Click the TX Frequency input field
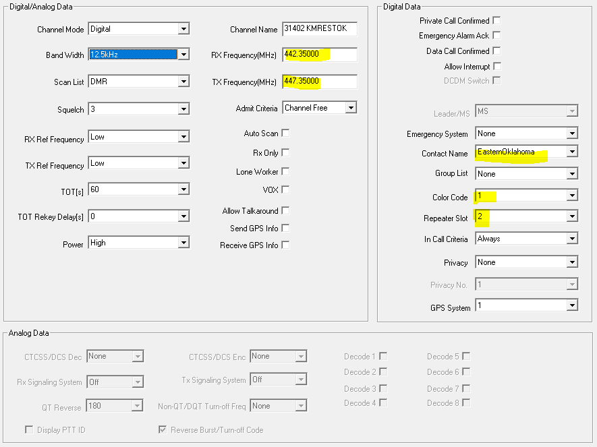Screen dimensions: 597x447 pos(319,82)
